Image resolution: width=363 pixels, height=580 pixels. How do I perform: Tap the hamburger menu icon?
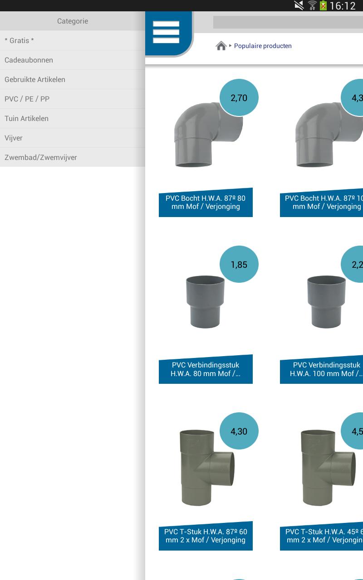(x=166, y=32)
